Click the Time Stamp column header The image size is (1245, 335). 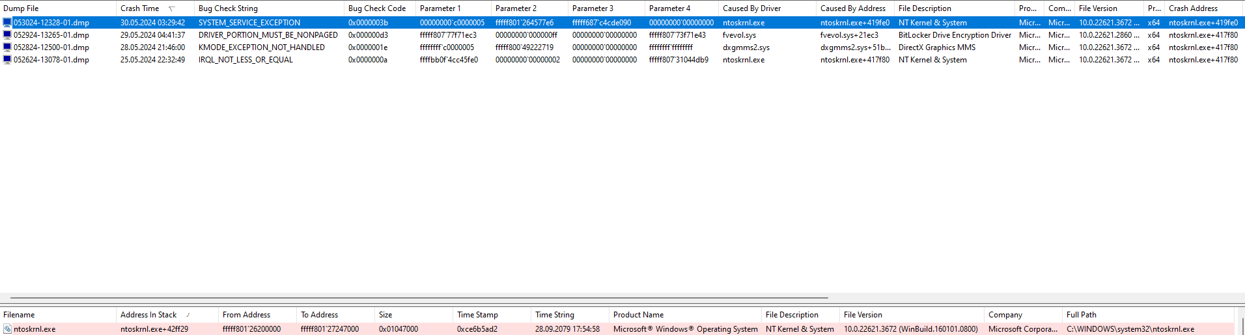(x=492, y=315)
